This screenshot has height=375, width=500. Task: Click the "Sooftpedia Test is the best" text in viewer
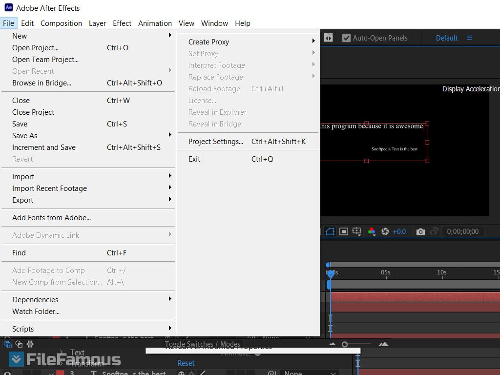point(395,149)
